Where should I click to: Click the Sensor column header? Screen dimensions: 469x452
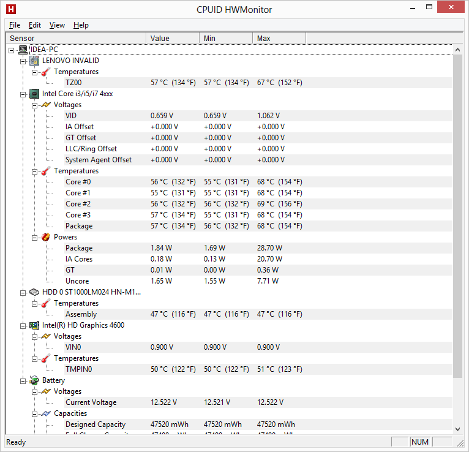(73, 38)
